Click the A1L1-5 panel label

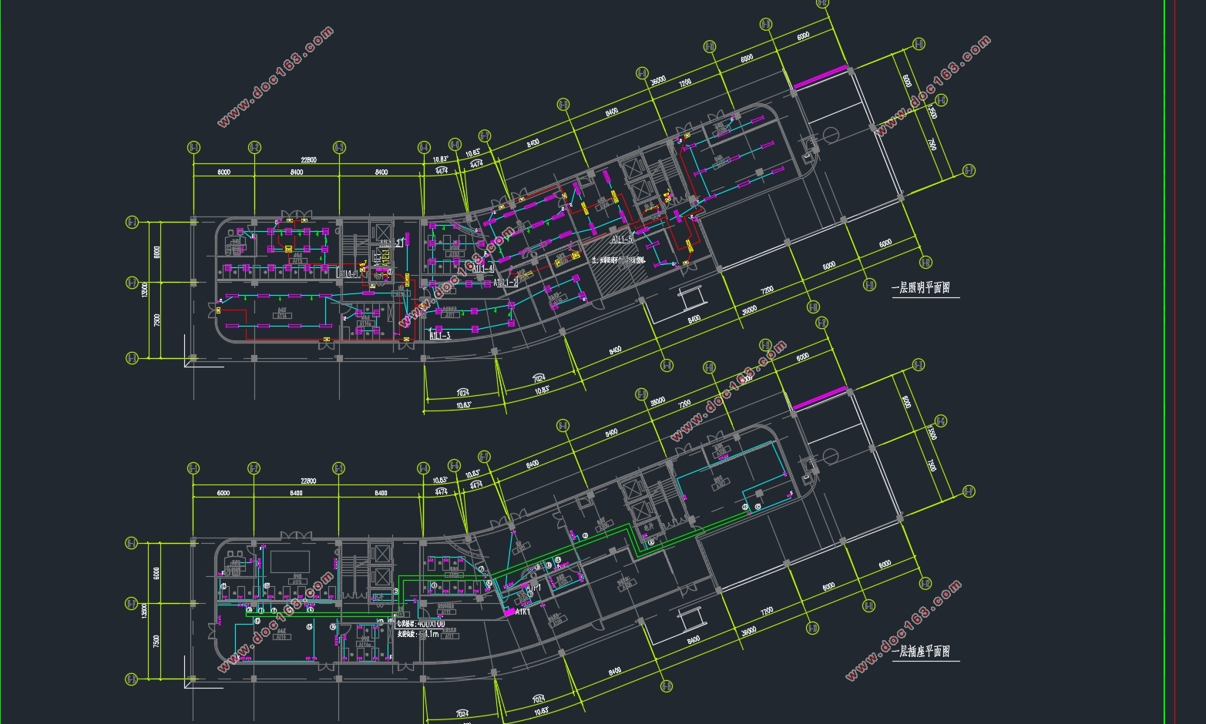622,240
